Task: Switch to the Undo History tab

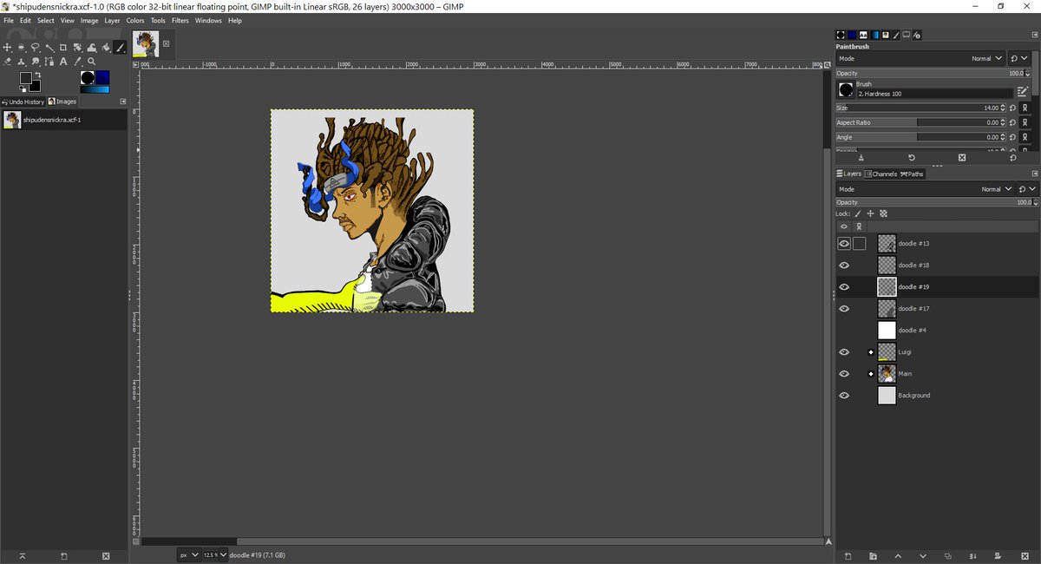Action: pos(23,102)
